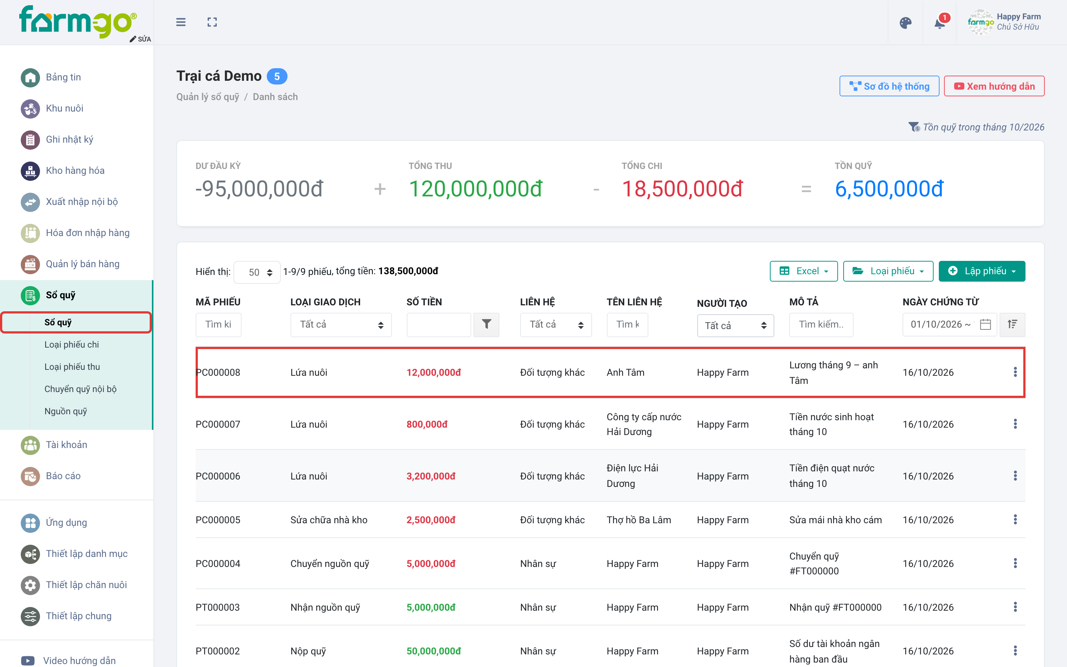Open the Excel export dropdown

coord(803,271)
